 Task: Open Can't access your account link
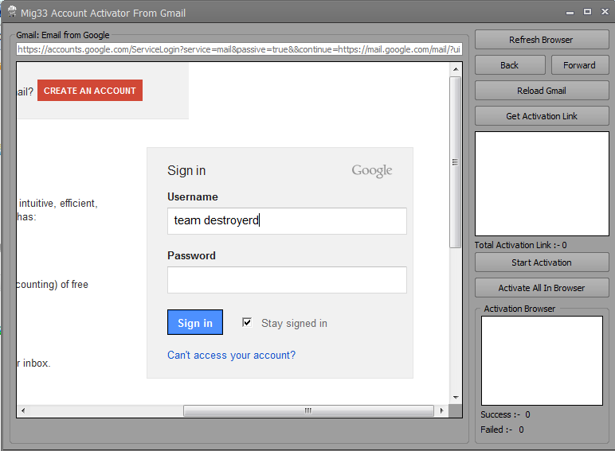(x=231, y=355)
